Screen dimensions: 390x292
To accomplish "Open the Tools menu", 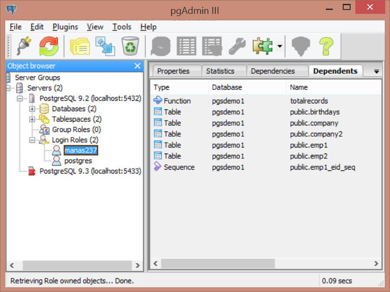I will (122, 27).
